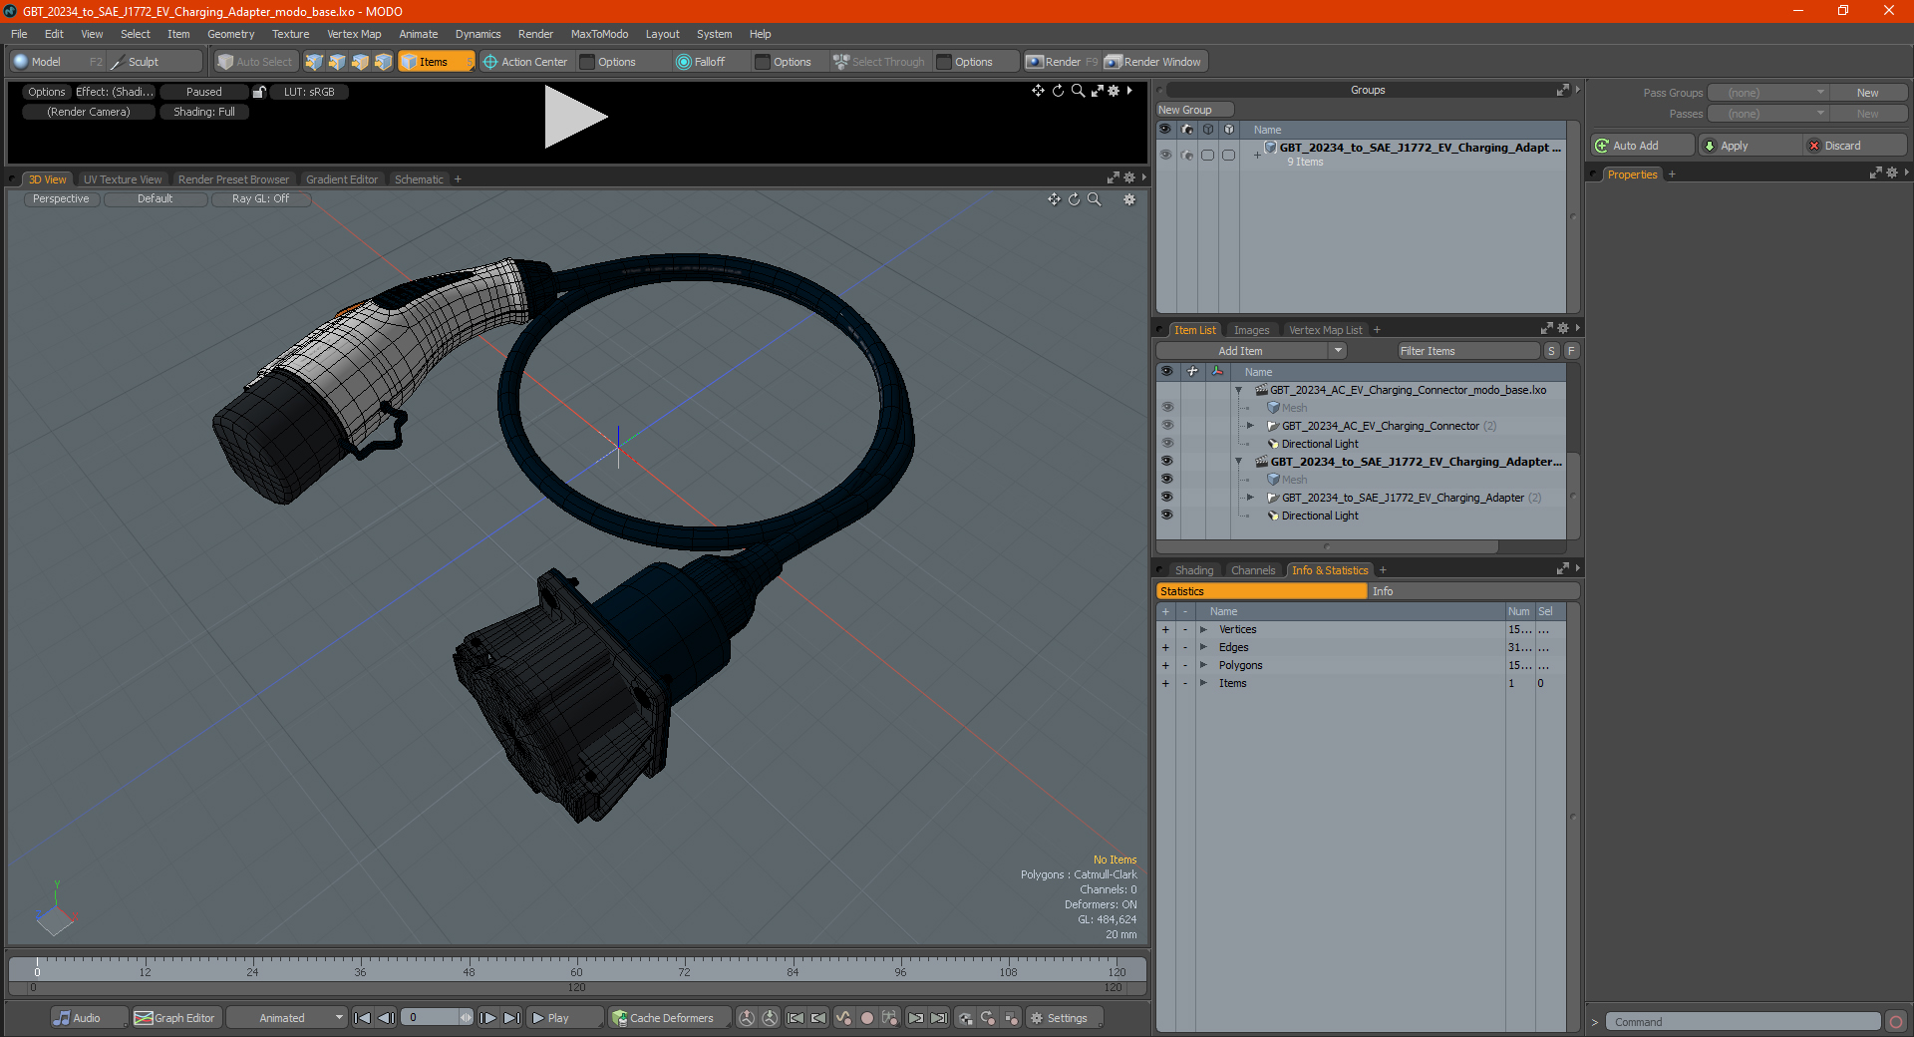This screenshot has height=1037, width=1914.
Task: Click 3D viewport pan move icon
Action: point(1054,199)
